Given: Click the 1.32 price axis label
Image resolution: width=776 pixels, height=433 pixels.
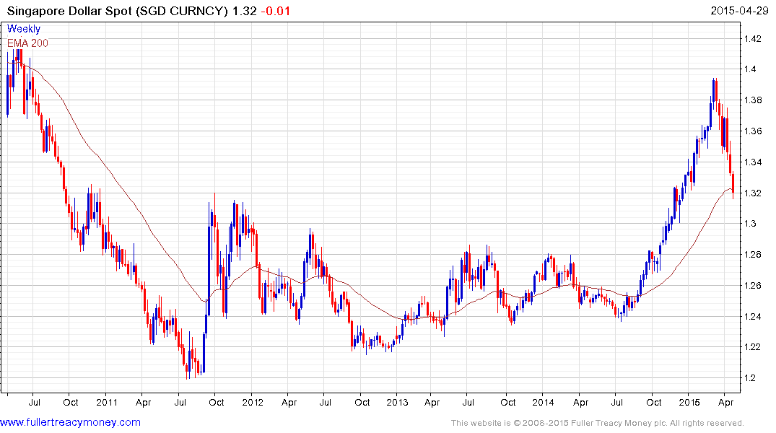Looking at the screenshot, I should (753, 193).
